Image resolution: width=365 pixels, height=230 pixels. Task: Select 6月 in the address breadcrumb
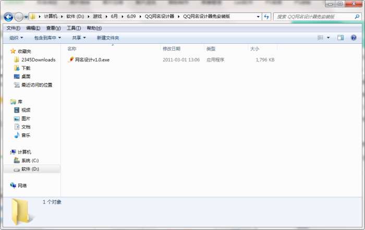pos(114,16)
